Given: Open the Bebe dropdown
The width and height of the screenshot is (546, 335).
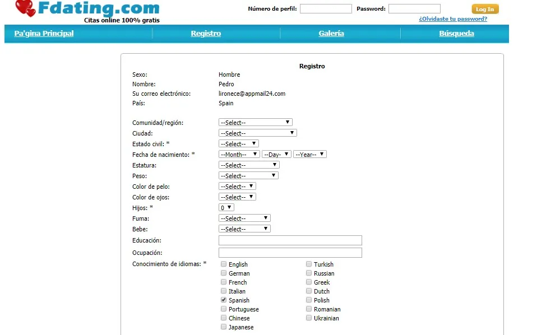Looking at the screenshot, I should [x=244, y=229].
